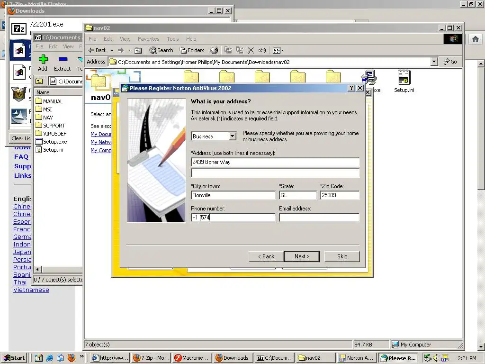Click Zip Code field
Viewport: 485px width, 364px height.
point(340,195)
